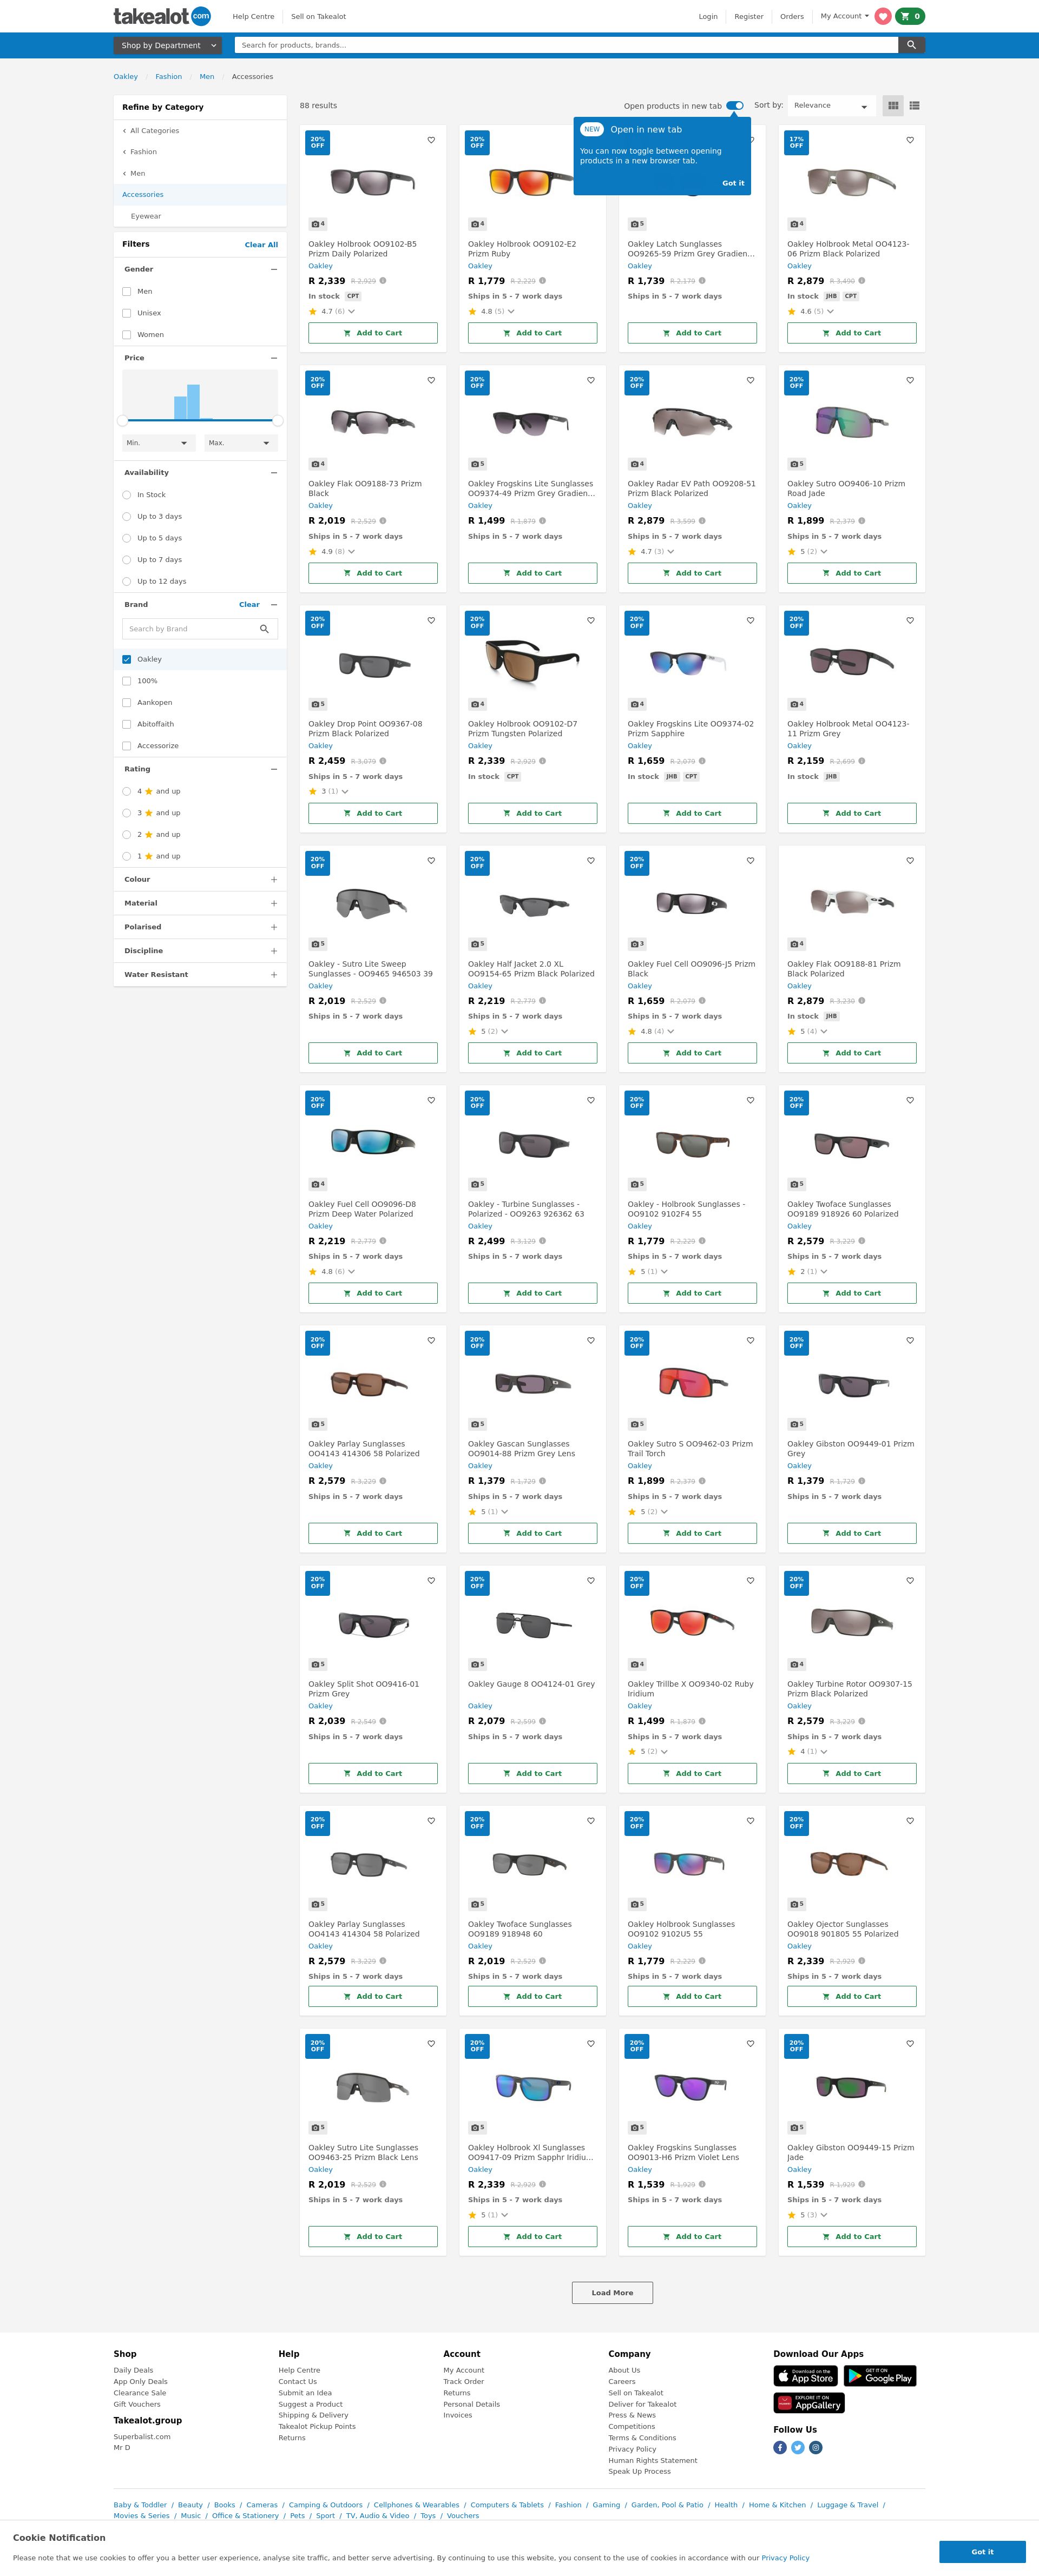Open the Shop by Department dropdown
The width and height of the screenshot is (1039, 2576).
click(x=169, y=45)
